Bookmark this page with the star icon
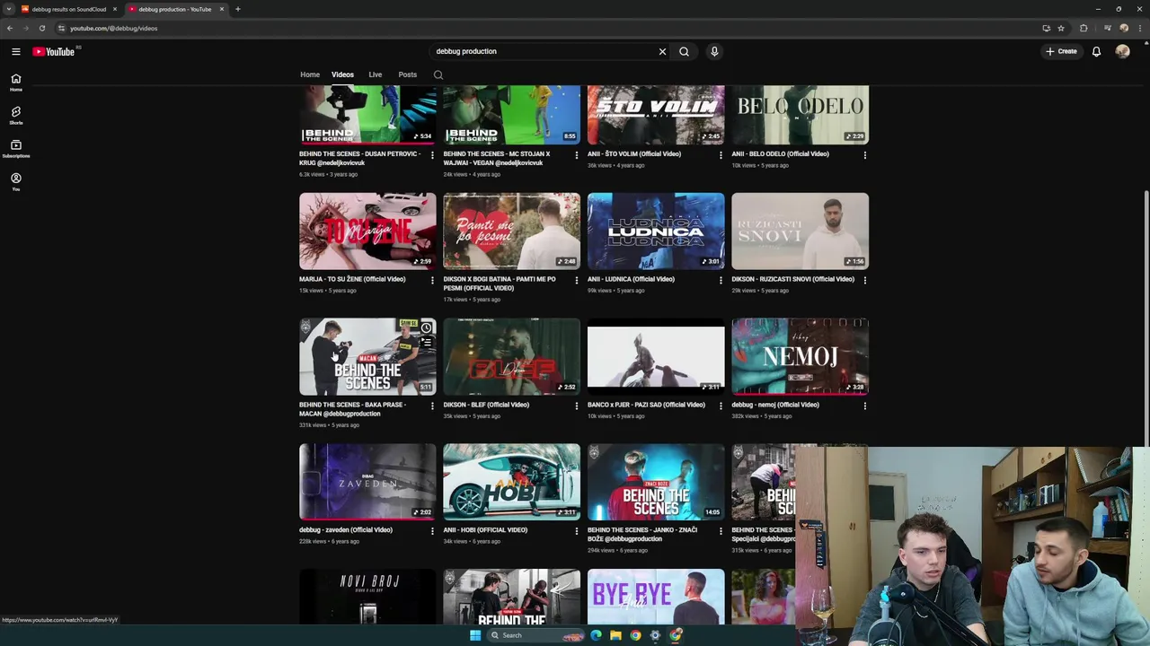 1061,28
